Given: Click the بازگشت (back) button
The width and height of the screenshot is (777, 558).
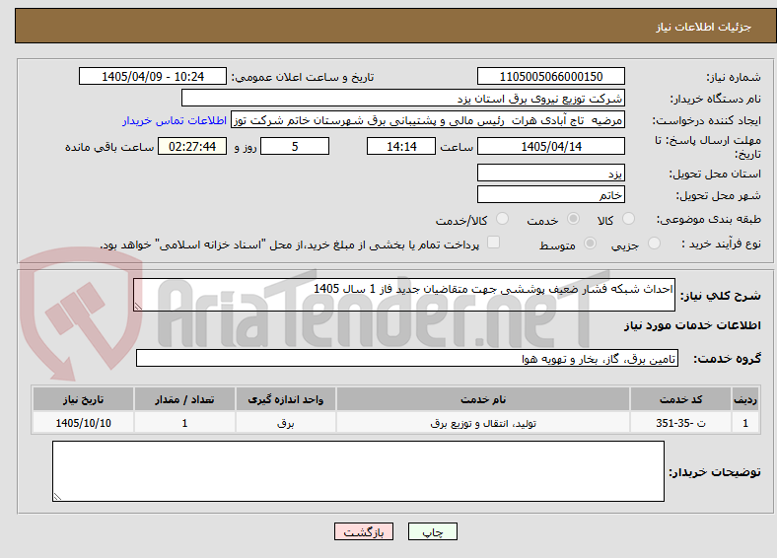Looking at the screenshot, I should pyautogui.click(x=364, y=531).
